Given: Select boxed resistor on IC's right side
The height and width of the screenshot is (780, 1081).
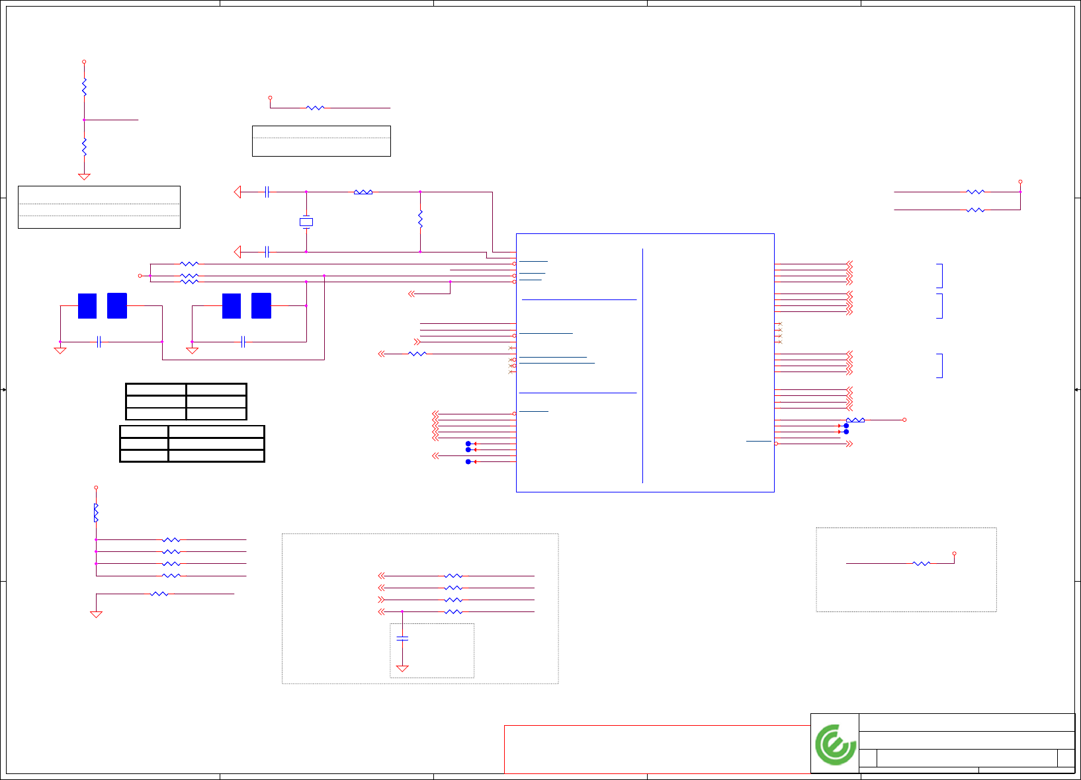Looking at the screenshot, I should click(x=855, y=420).
